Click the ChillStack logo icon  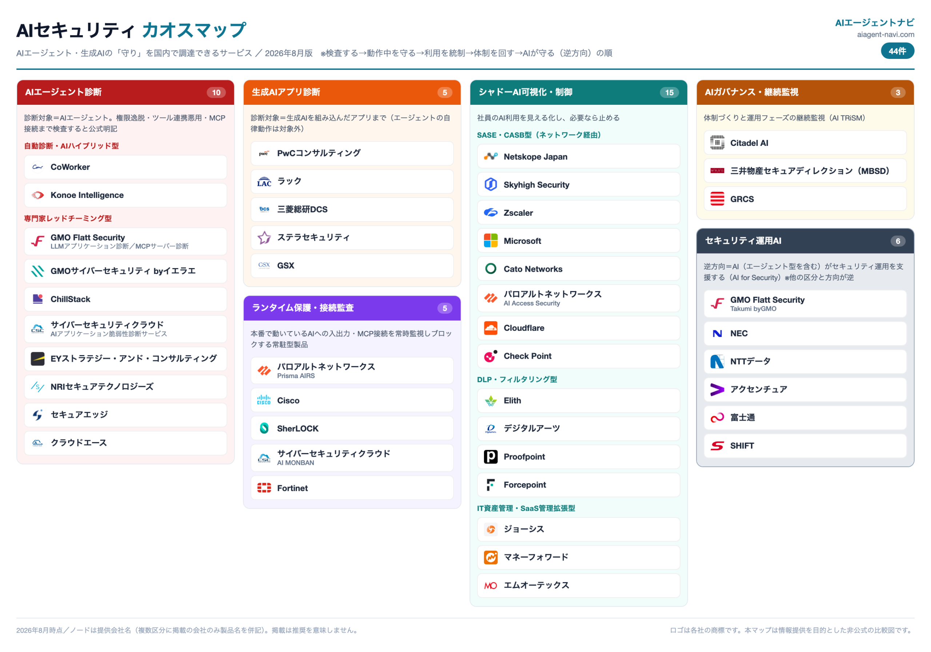(38, 299)
